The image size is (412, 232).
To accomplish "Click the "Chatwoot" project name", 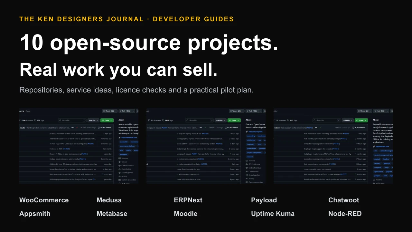I will coord(343,200).
